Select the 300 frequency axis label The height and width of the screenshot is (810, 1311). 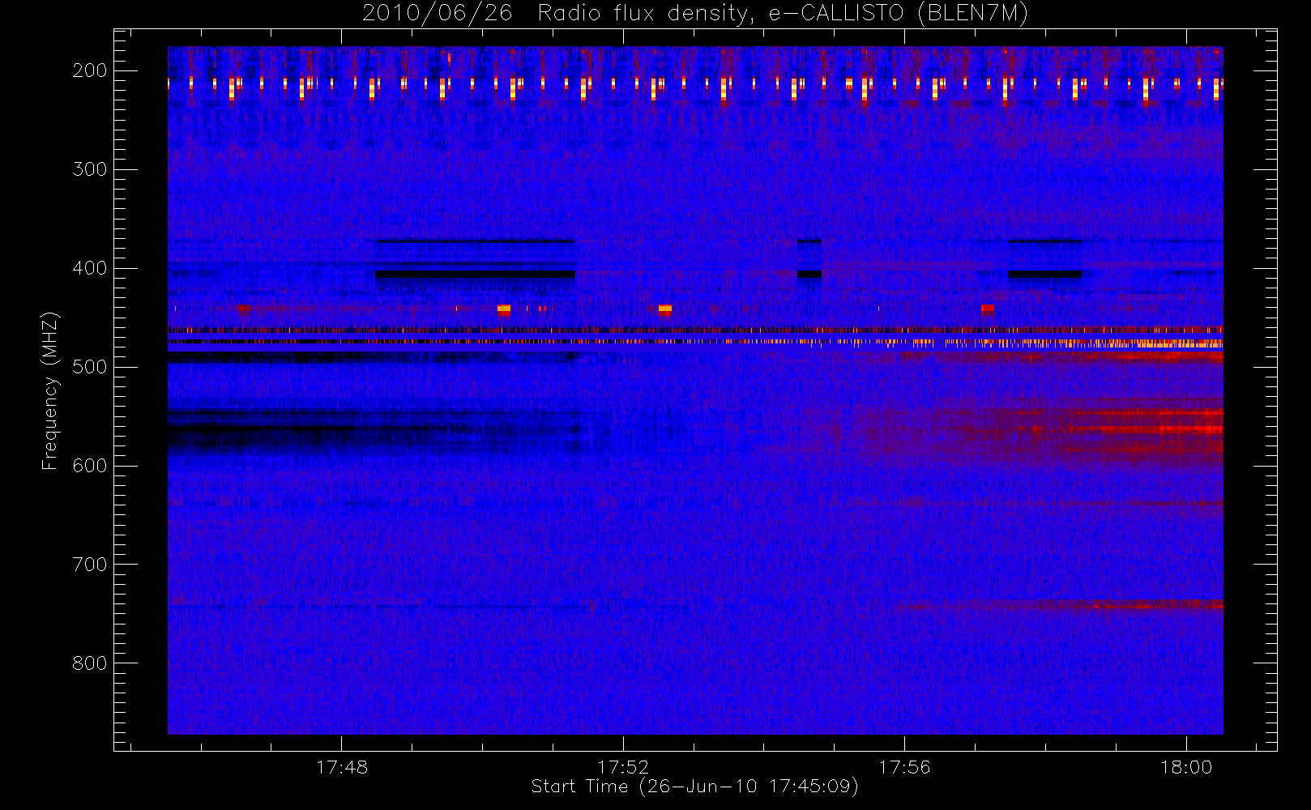pos(89,169)
